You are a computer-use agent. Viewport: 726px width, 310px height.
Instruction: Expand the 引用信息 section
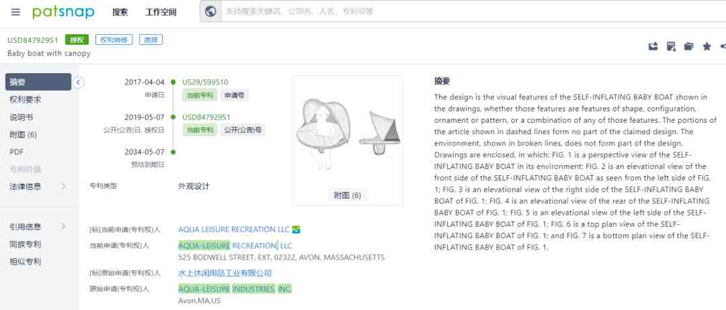coord(38,227)
